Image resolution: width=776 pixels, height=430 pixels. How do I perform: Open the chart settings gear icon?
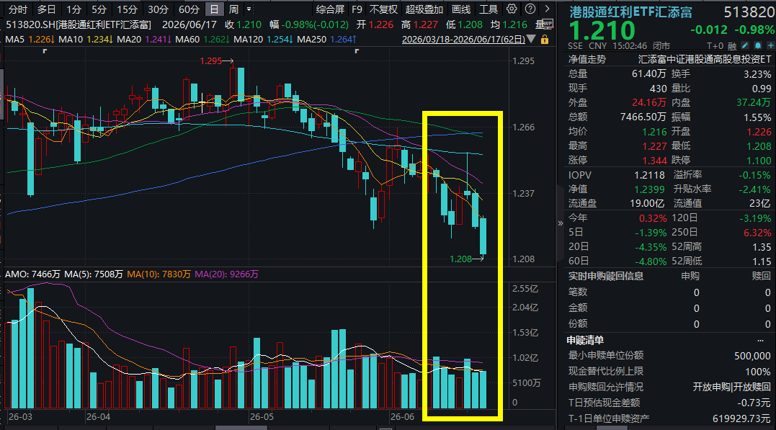pyautogui.click(x=512, y=9)
